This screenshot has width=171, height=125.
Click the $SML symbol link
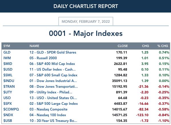click(8, 75)
